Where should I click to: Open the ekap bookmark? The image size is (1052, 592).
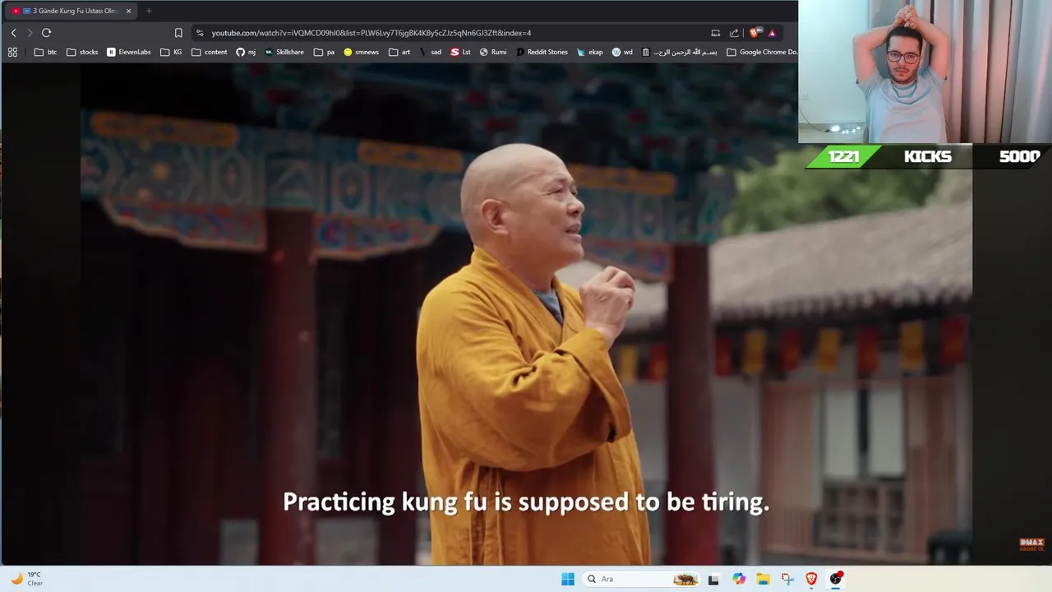pyautogui.click(x=590, y=52)
